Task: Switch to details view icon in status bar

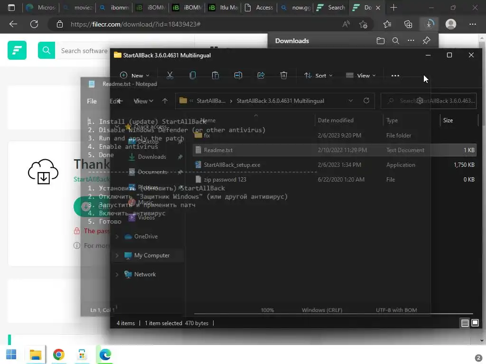Action: 465,323
